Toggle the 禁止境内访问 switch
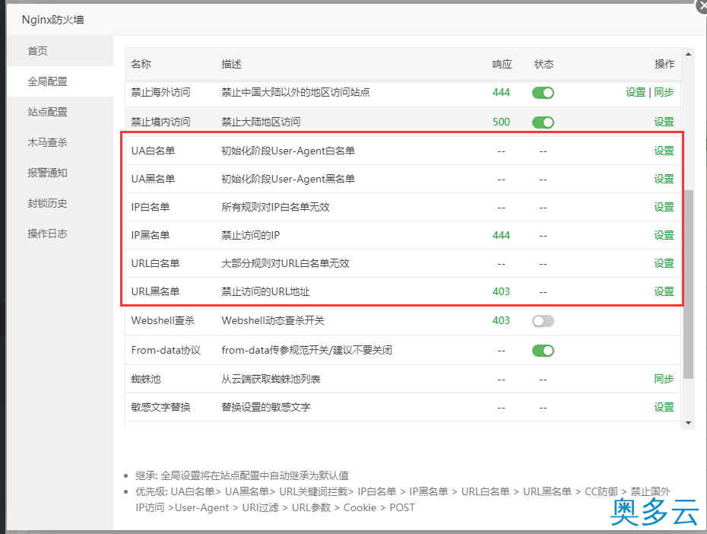707x534 pixels. point(543,122)
